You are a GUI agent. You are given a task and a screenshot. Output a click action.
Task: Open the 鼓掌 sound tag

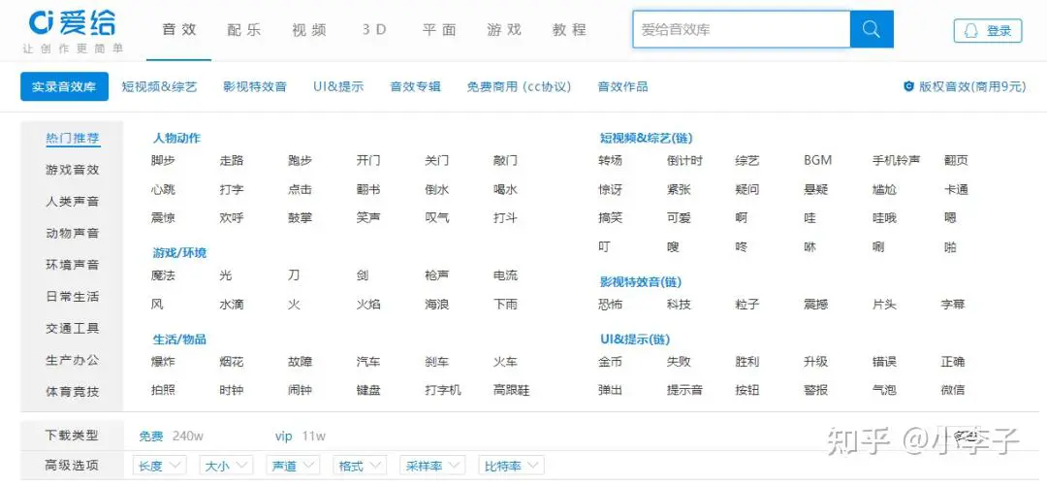coord(300,218)
